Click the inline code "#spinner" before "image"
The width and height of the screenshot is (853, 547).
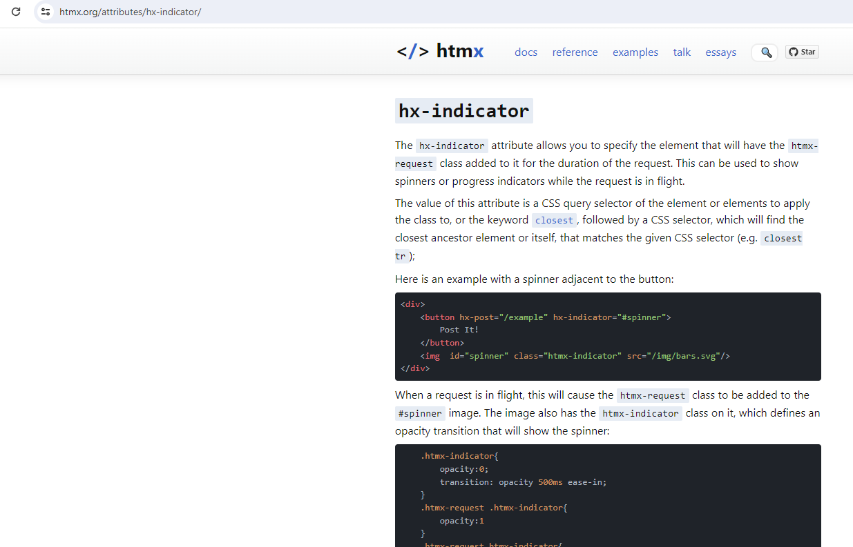420,414
